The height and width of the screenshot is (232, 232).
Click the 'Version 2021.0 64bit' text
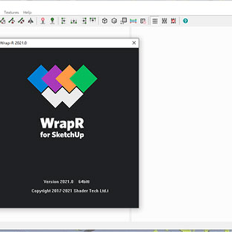click(x=66, y=182)
